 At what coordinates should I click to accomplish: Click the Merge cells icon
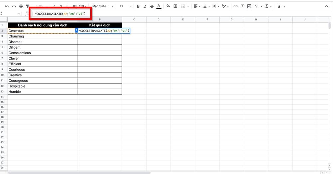pos(182,6)
